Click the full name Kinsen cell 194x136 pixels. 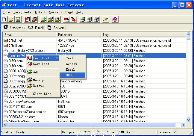point(78,117)
